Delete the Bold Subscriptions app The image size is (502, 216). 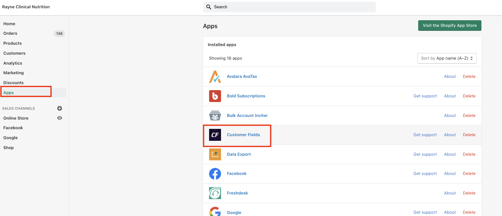469,96
